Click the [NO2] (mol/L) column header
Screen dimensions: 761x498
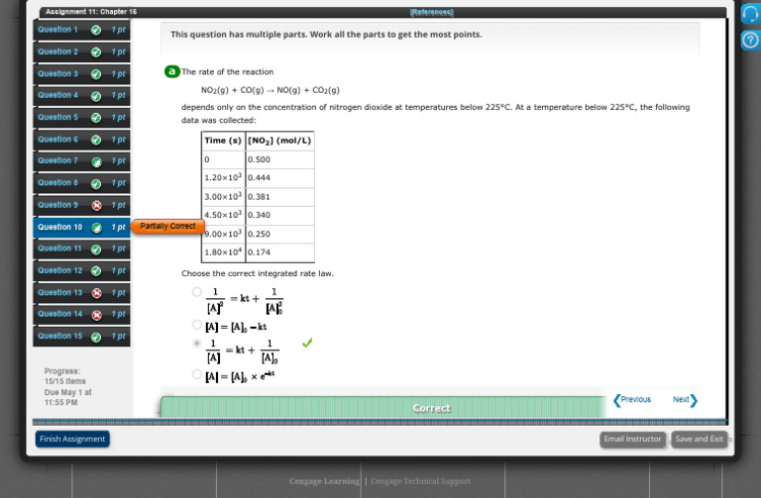(280, 141)
